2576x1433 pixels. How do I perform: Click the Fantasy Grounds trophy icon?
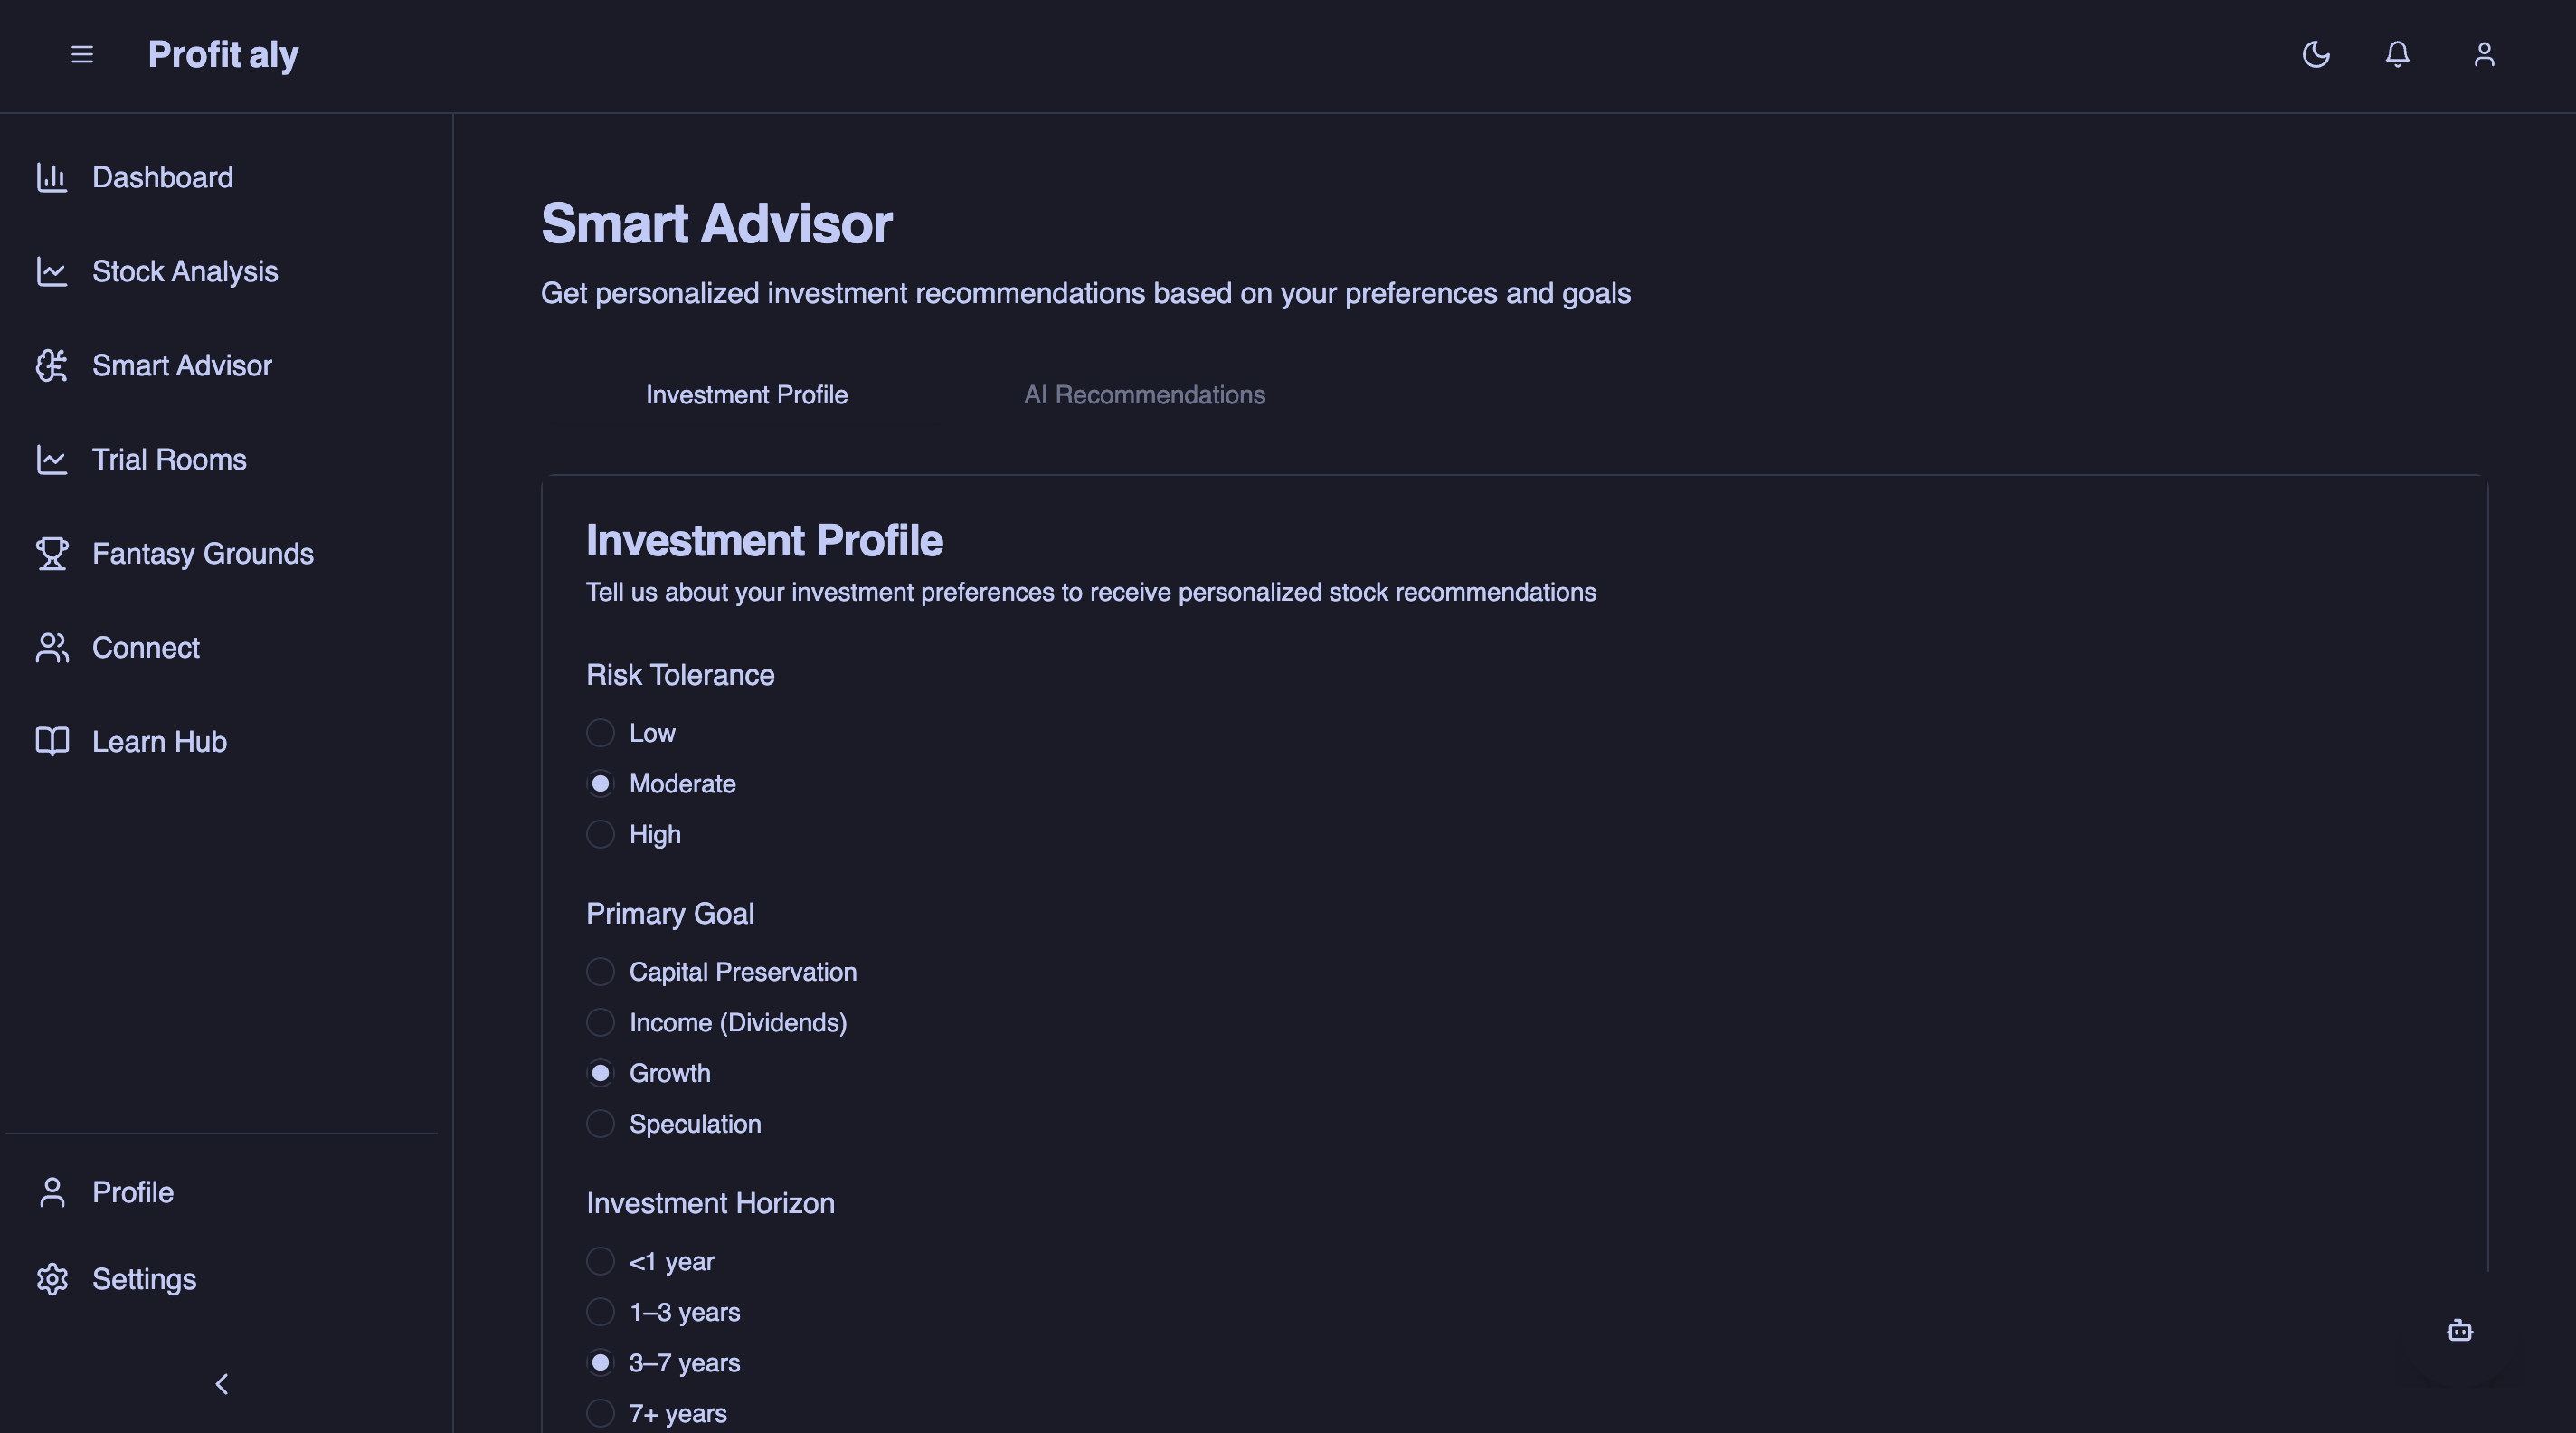52,553
